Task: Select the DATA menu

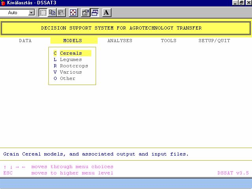Action: tap(25, 41)
